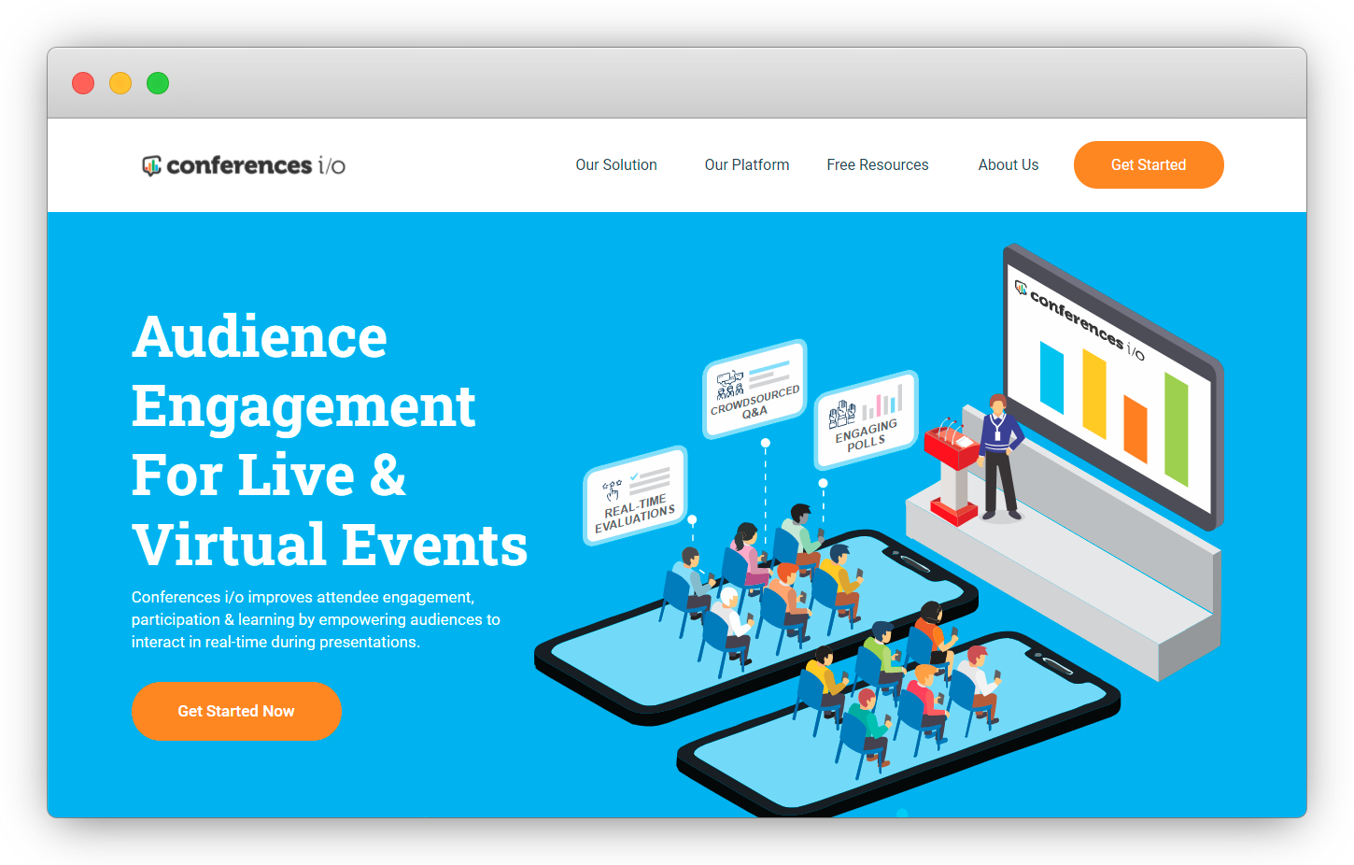Open the Our Platform menu
The width and height of the screenshot is (1354, 865).
[747, 164]
